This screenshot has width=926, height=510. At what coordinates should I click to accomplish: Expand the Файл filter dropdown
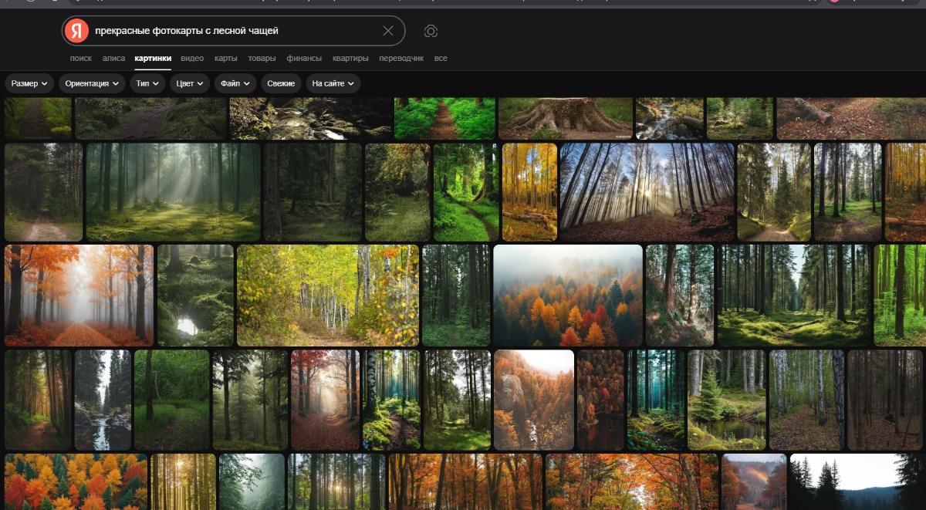tap(235, 83)
